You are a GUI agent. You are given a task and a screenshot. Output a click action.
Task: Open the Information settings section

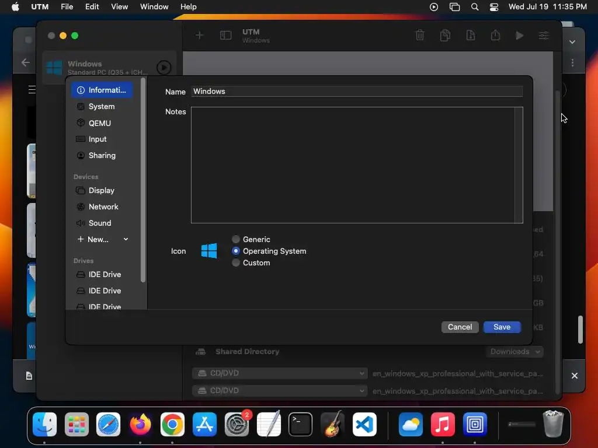[102, 90]
